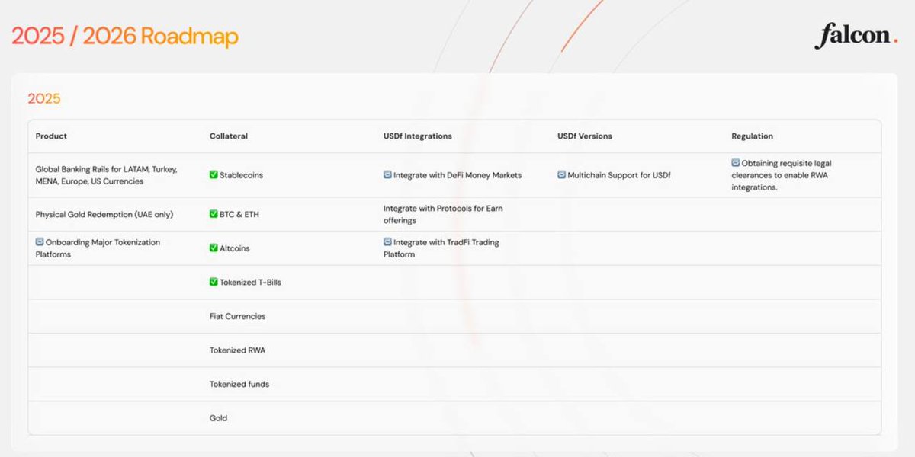The image size is (915, 457).
Task: Select Integrate with TradFi Trading Platform text
Action: pos(441,248)
